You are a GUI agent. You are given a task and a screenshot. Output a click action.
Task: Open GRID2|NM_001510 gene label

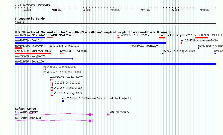click(26, 112)
